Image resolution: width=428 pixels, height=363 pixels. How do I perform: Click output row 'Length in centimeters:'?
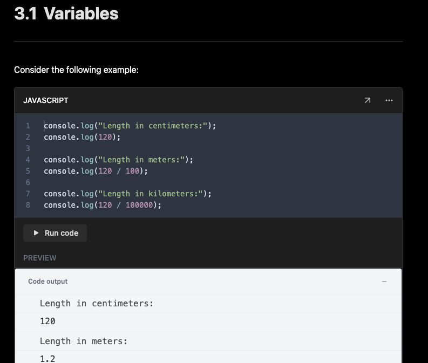click(x=97, y=303)
